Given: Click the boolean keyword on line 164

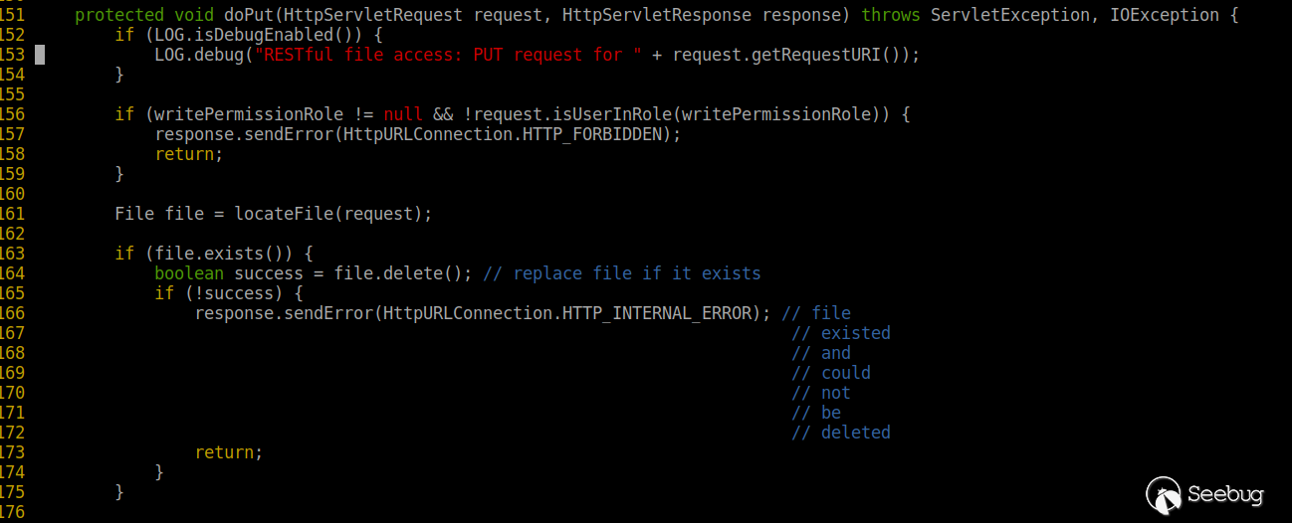Looking at the screenshot, I should 189,273.
